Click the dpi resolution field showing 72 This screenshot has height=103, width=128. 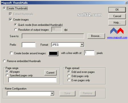[57, 30]
